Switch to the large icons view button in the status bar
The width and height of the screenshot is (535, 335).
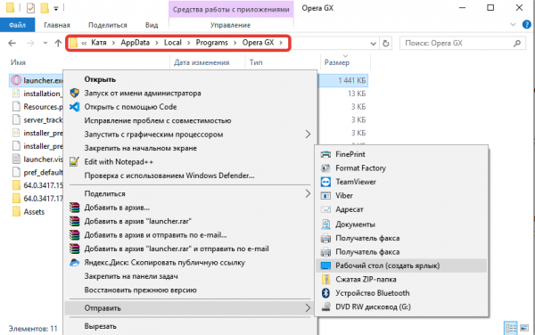[x=524, y=328]
